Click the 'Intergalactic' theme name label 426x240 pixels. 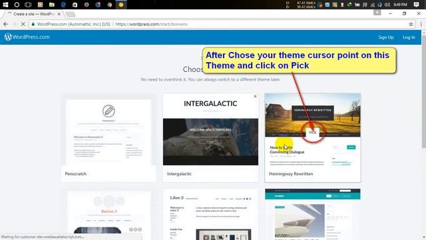179,174
